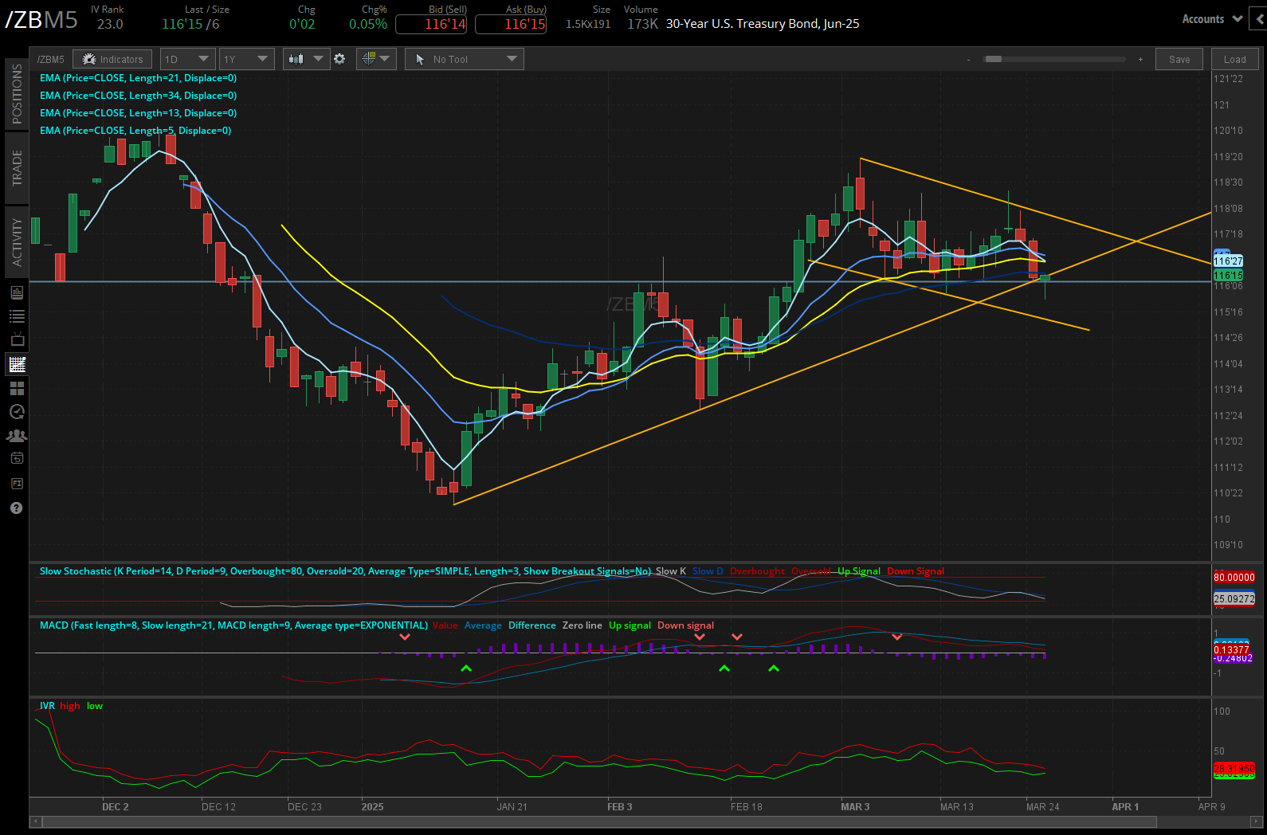Image resolution: width=1267 pixels, height=835 pixels.
Task: Click the Indicators button
Action: pos(112,59)
